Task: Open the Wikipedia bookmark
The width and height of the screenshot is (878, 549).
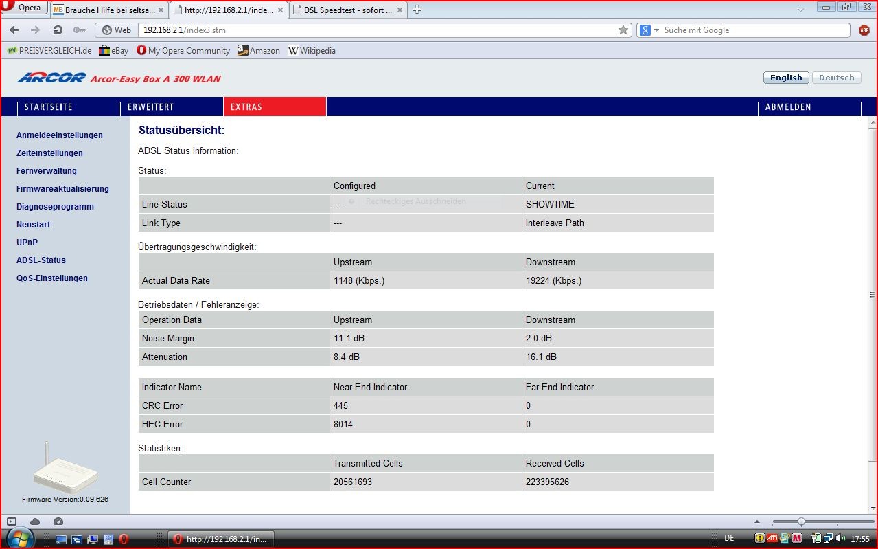Action: pos(312,50)
